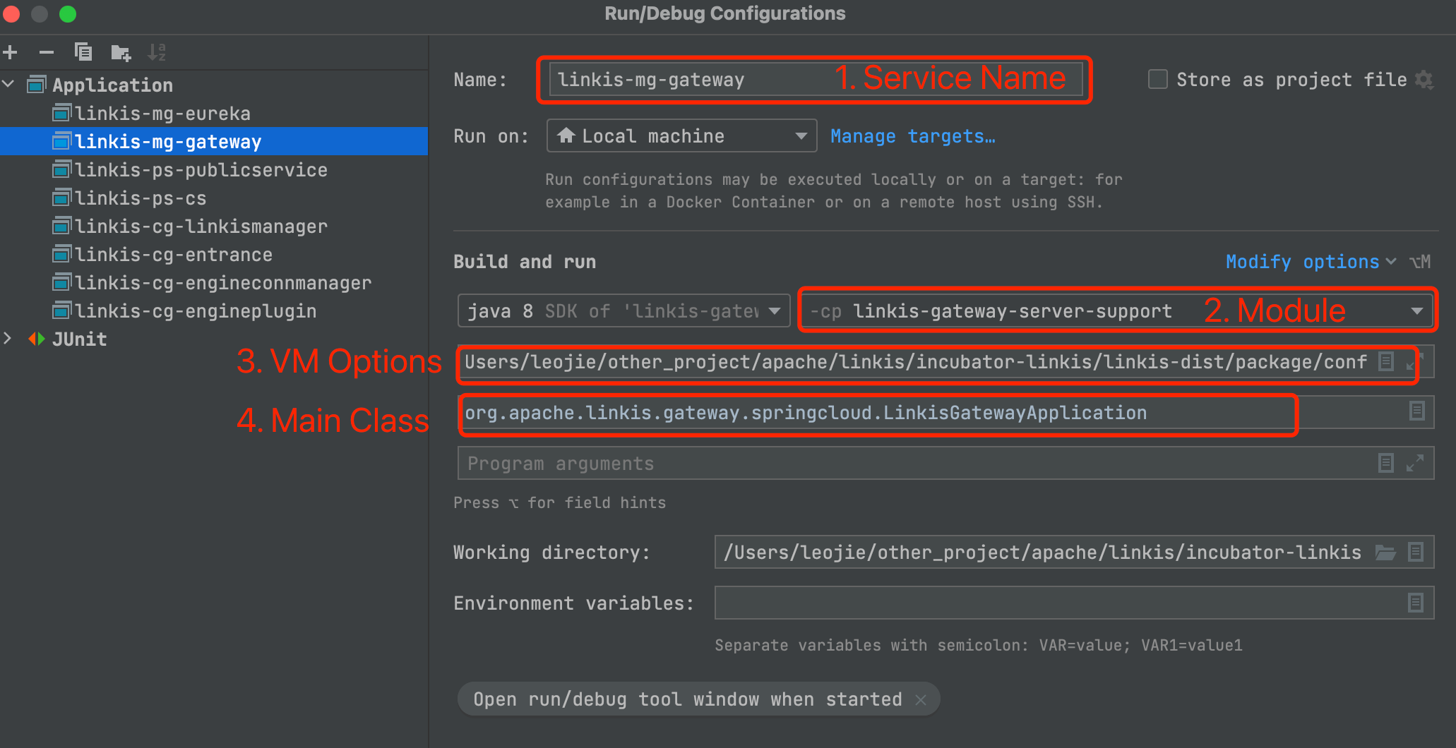Click the expand icon in Program arguments field
This screenshot has width=1456, height=748.
pyautogui.click(x=1415, y=463)
